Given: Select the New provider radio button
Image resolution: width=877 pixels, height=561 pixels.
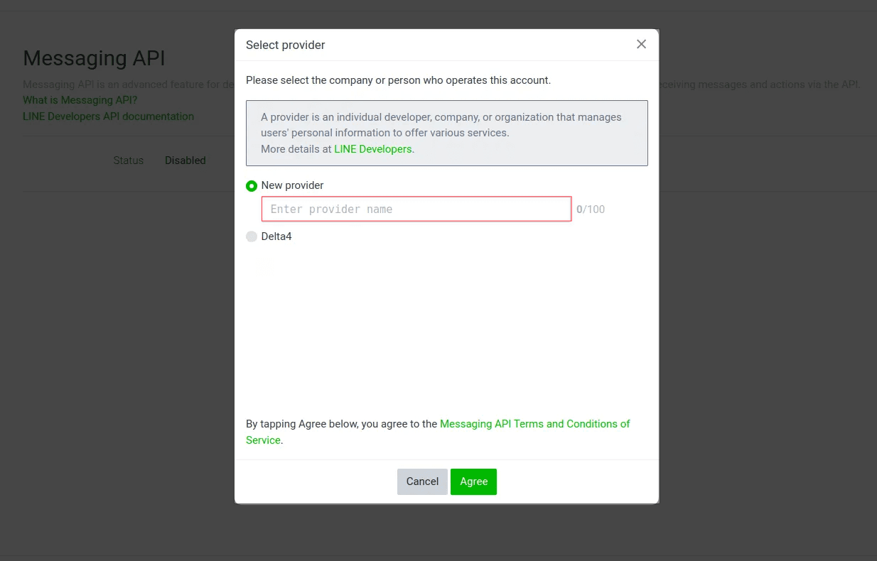Looking at the screenshot, I should [x=251, y=185].
